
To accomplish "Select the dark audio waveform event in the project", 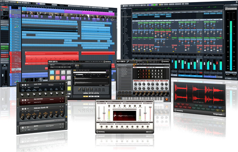I will [50, 28].
